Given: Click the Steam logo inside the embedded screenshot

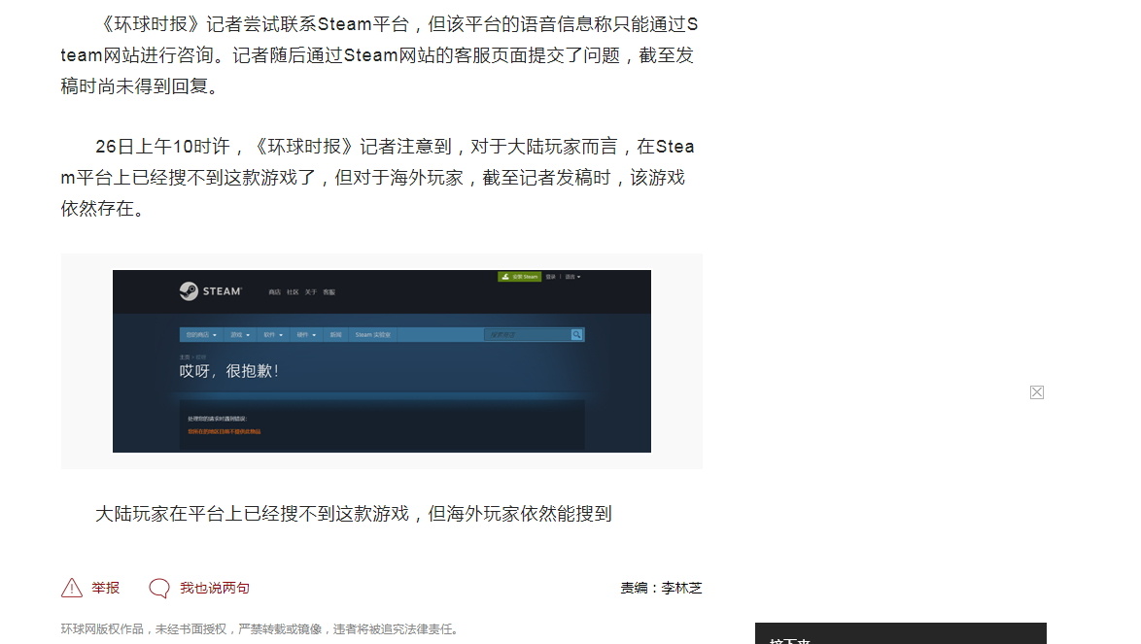Looking at the screenshot, I should (210, 291).
